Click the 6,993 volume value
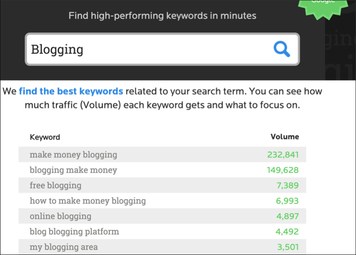The width and height of the screenshot is (356, 255). 287,201
